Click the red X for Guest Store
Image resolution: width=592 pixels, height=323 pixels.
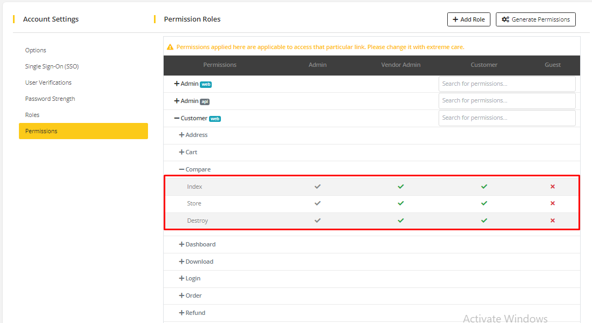click(553, 203)
